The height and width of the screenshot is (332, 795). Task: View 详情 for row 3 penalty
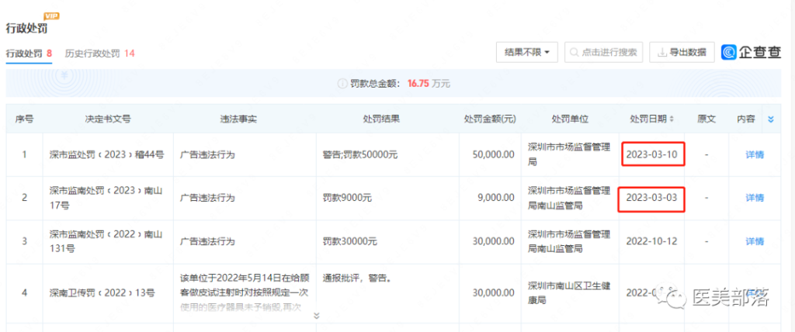(x=754, y=241)
